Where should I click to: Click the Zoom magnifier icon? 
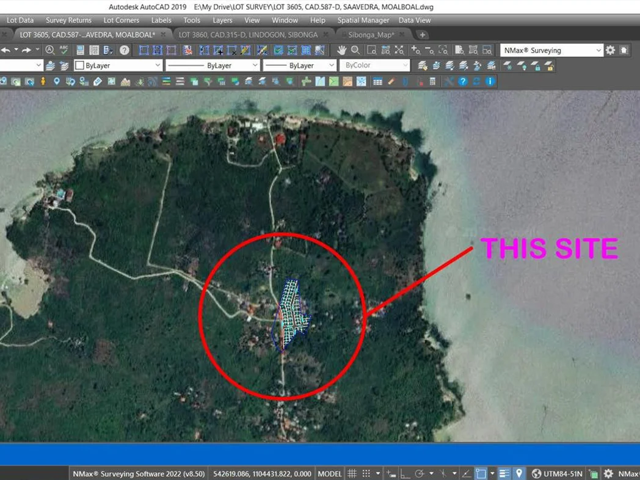tap(355, 50)
